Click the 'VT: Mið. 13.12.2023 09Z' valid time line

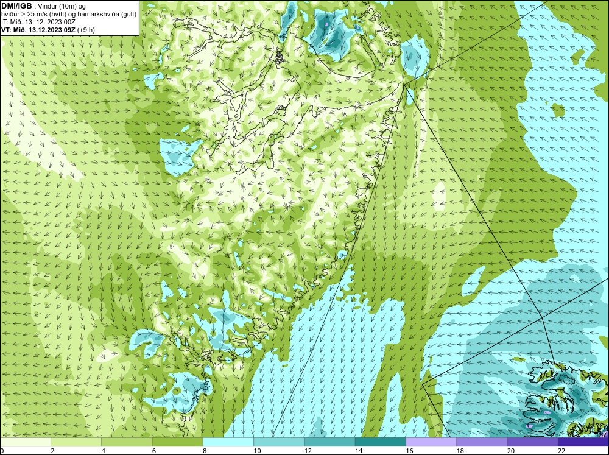click(x=48, y=30)
